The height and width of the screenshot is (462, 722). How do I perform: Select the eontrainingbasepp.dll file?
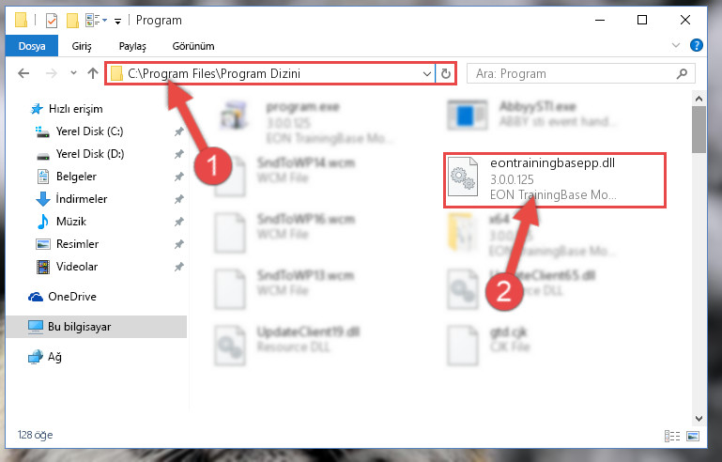pos(554,180)
